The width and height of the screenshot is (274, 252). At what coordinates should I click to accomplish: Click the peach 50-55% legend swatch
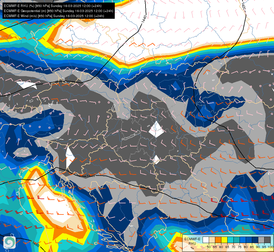212,240
